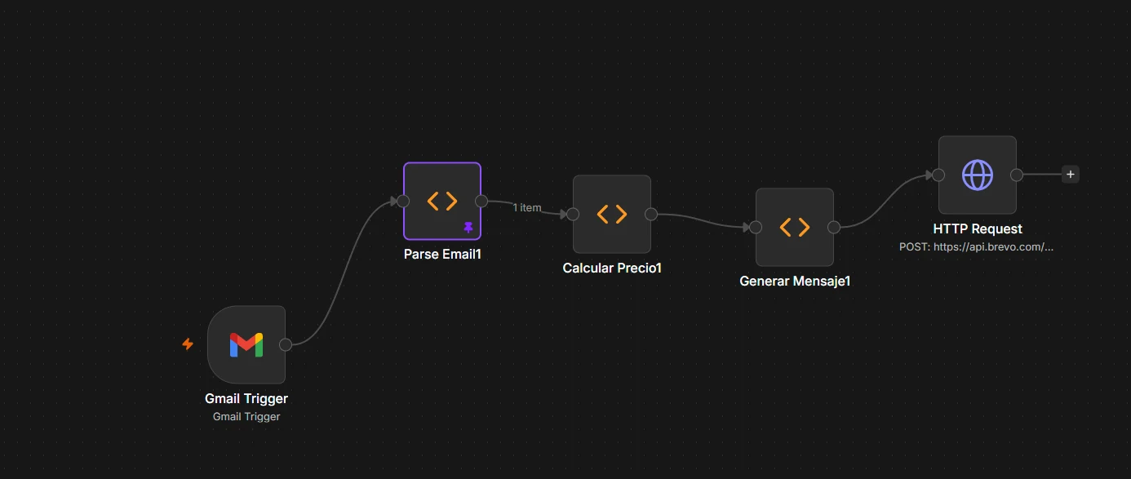Click the 'HTTP Request' node title
Image resolution: width=1131 pixels, height=479 pixels.
point(978,229)
